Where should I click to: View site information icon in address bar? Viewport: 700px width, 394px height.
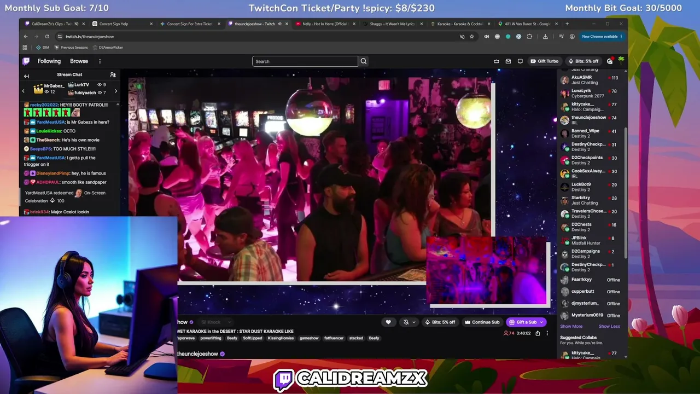59,37
